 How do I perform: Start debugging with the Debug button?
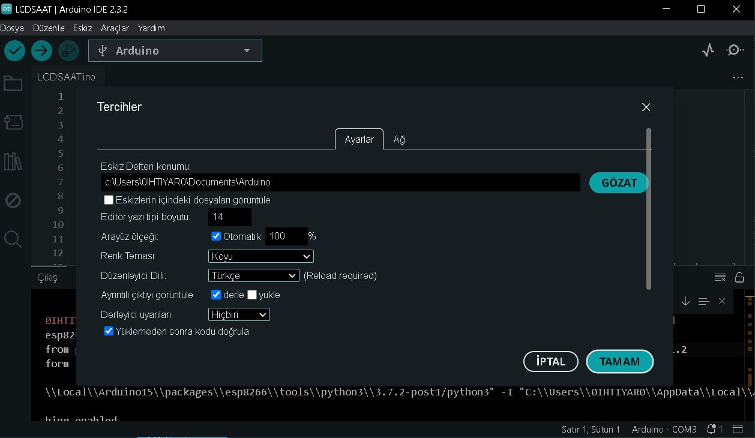click(x=68, y=50)
